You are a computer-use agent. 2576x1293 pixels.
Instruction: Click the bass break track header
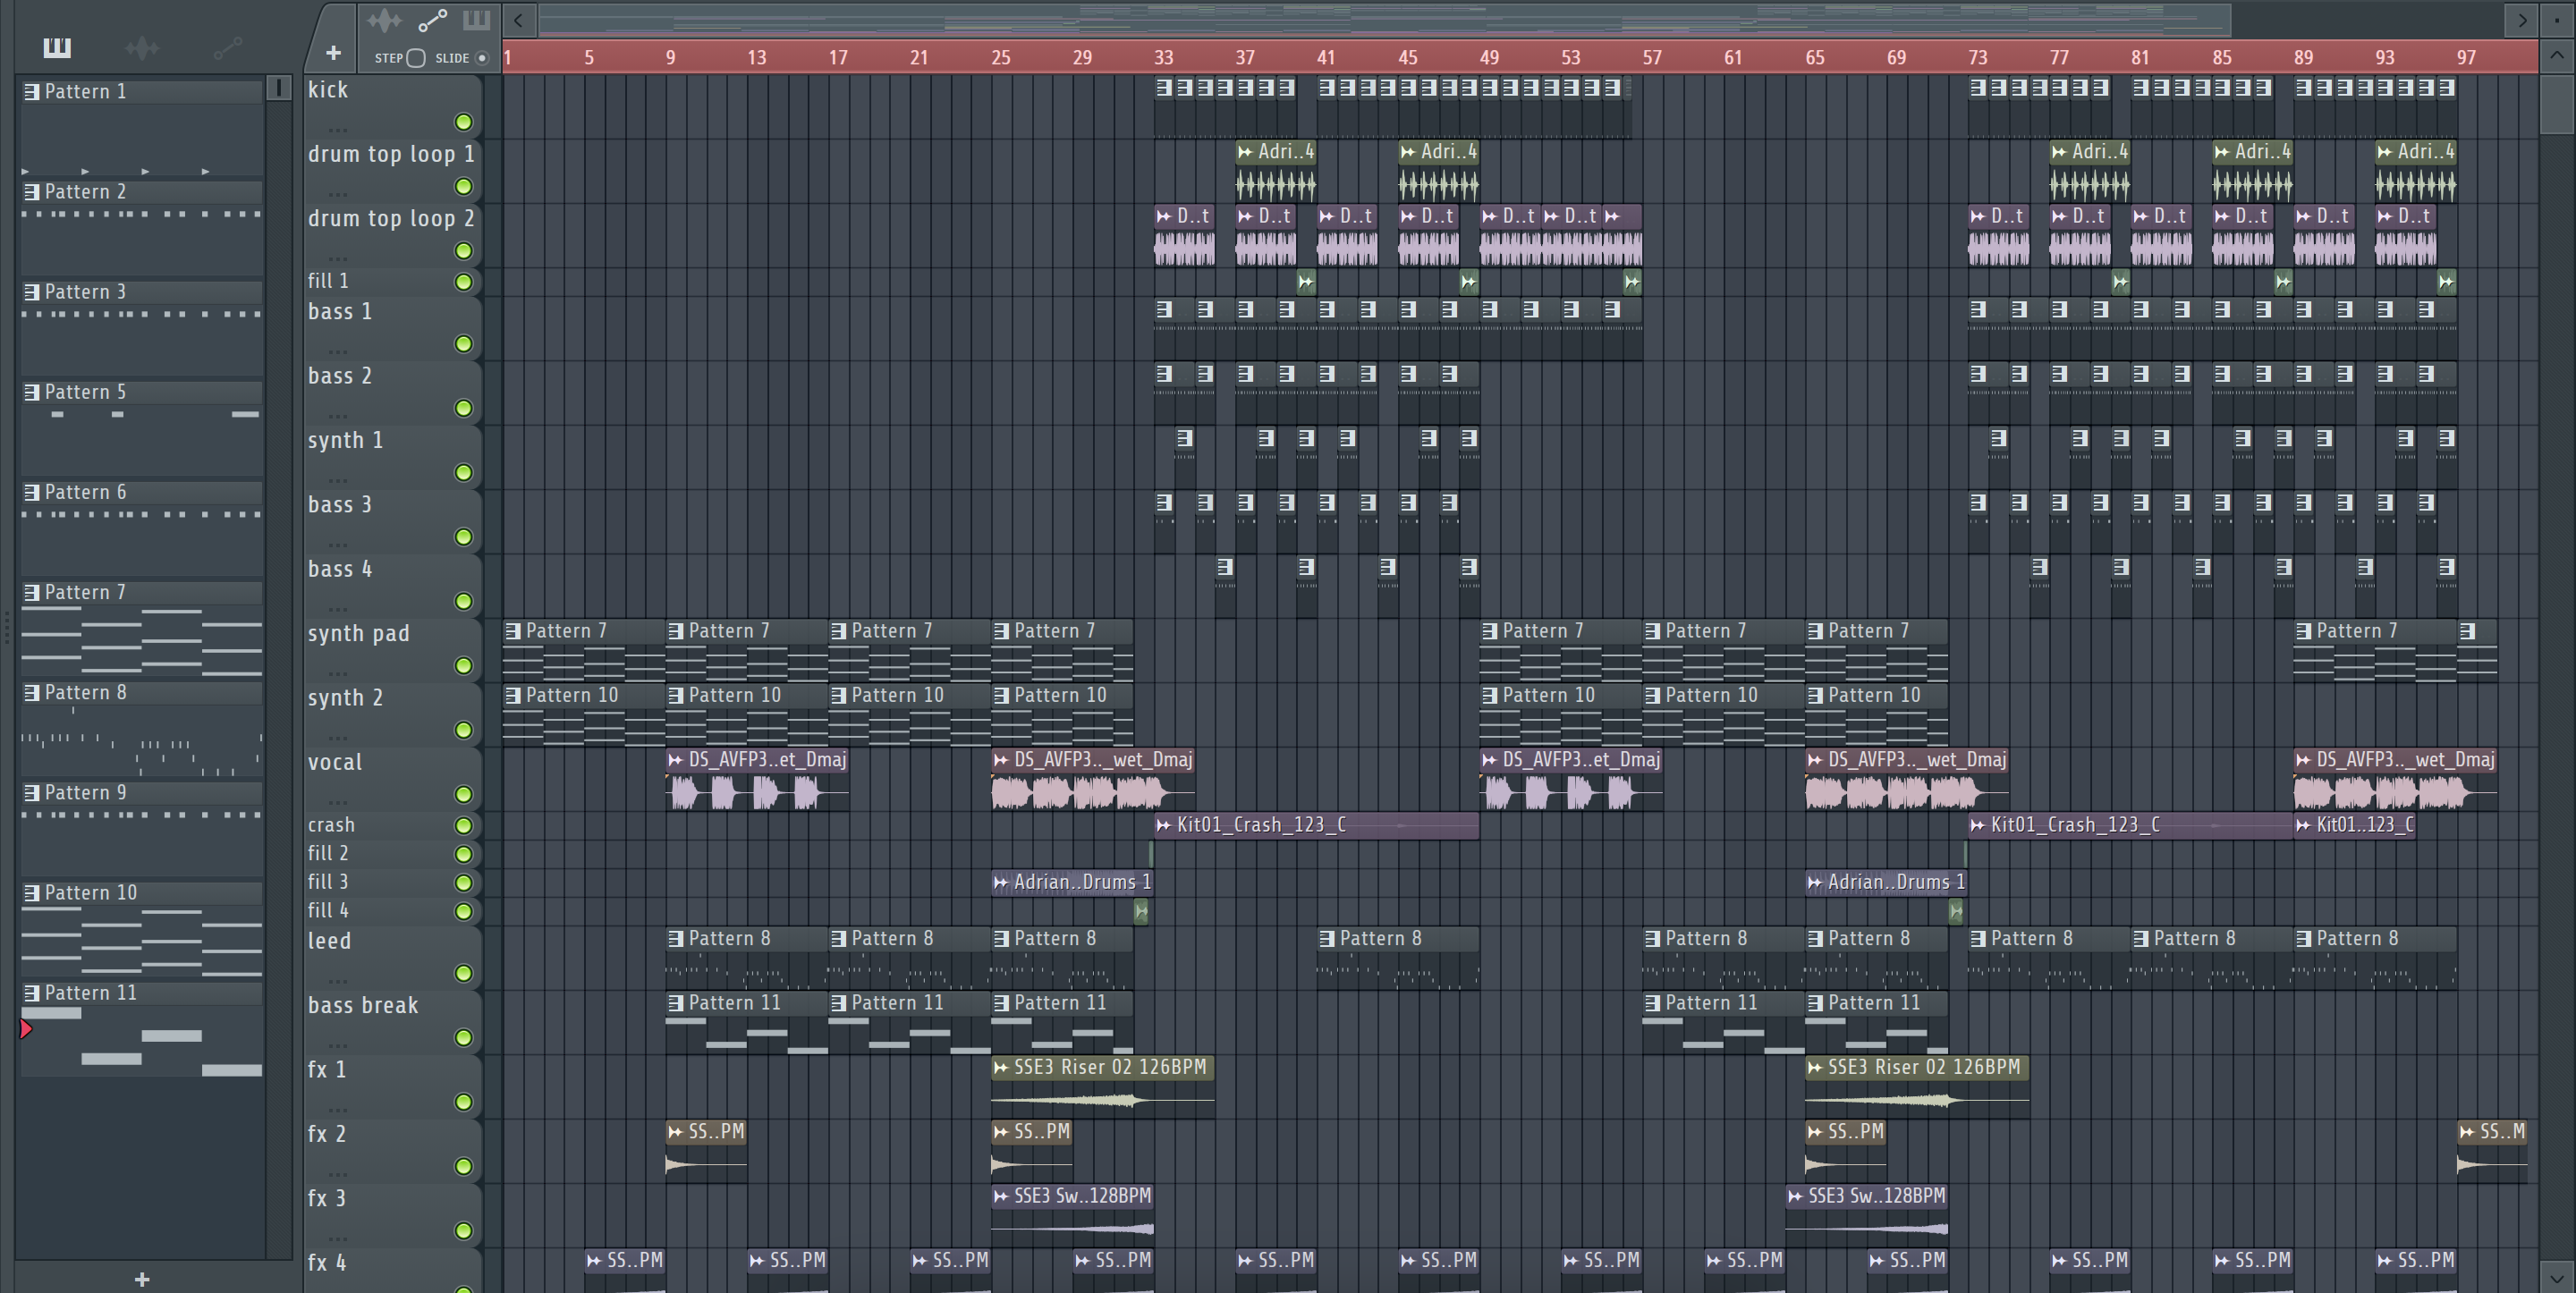point(393,1022)
